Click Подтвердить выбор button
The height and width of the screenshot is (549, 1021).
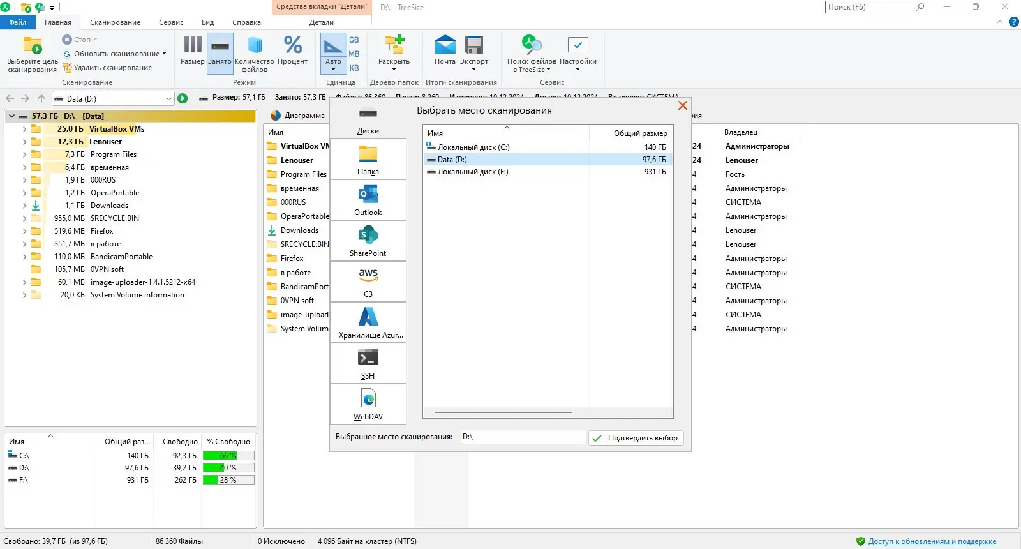point(636,438)
